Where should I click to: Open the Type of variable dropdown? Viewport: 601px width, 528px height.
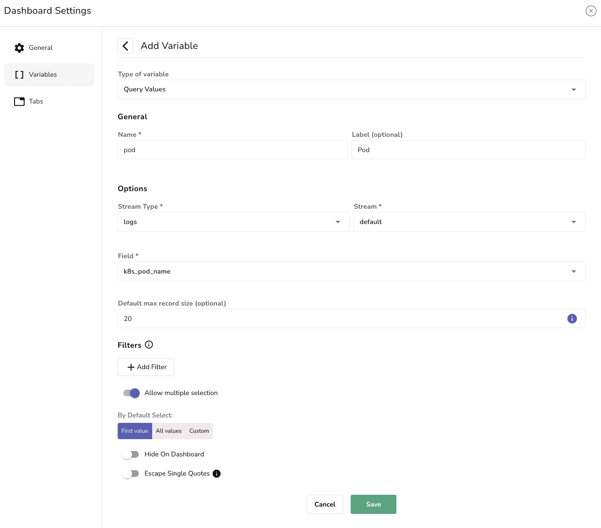574,89
